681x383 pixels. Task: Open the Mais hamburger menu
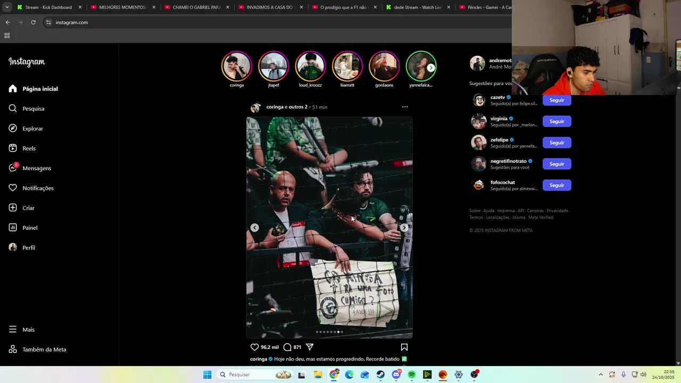point(22,329)
